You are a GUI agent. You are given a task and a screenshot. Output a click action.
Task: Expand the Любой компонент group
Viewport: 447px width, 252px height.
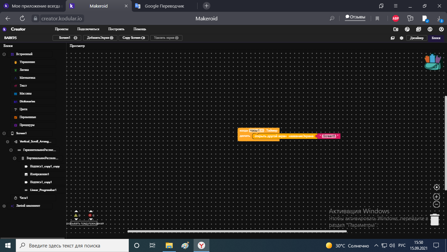coord(4,206)
